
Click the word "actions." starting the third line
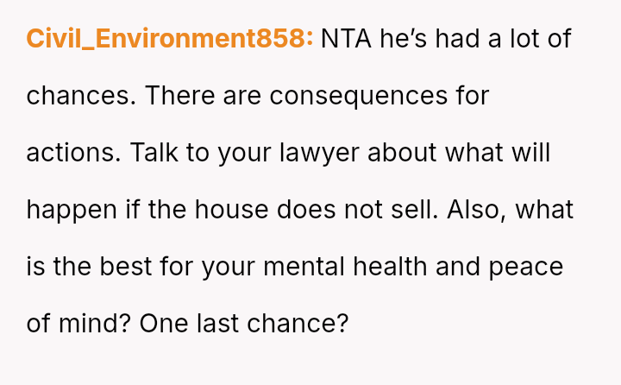click(74, 153)
